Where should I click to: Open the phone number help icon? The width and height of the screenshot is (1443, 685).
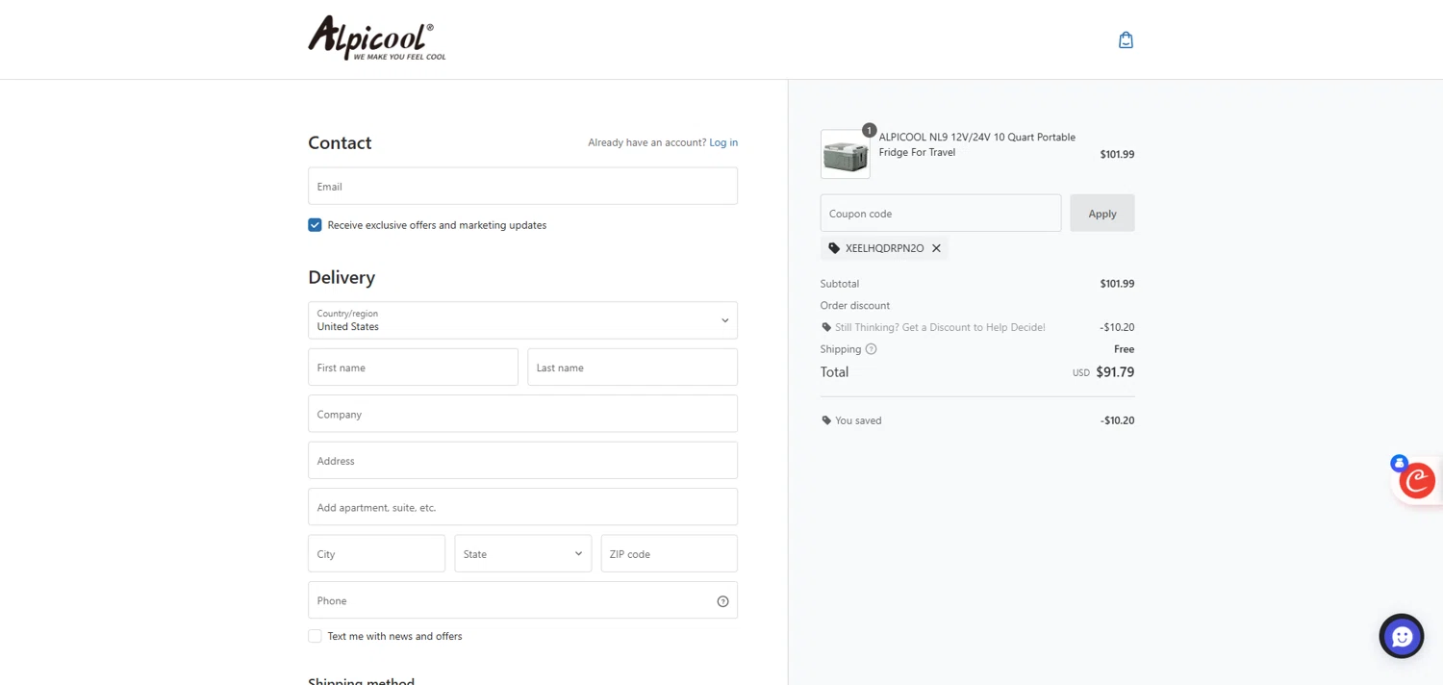click(722, 601)
